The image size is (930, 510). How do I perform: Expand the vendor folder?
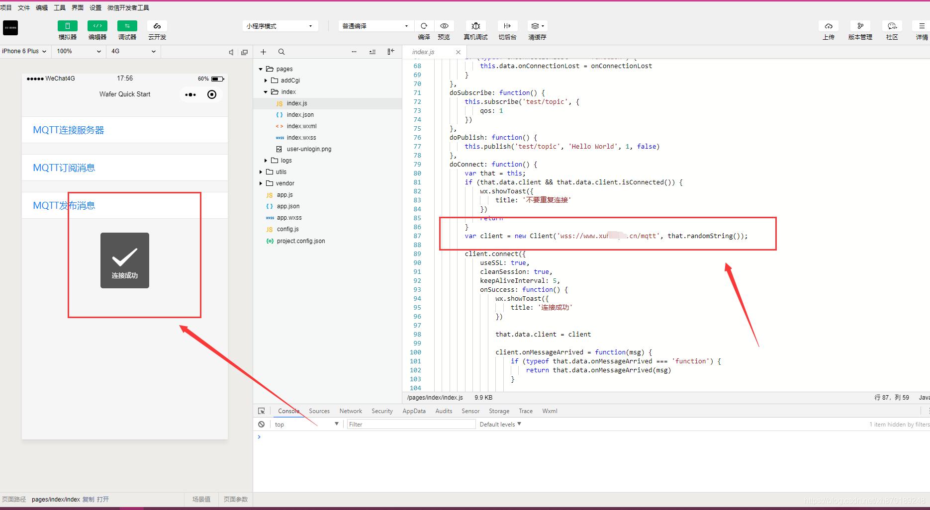coord(261,183)
